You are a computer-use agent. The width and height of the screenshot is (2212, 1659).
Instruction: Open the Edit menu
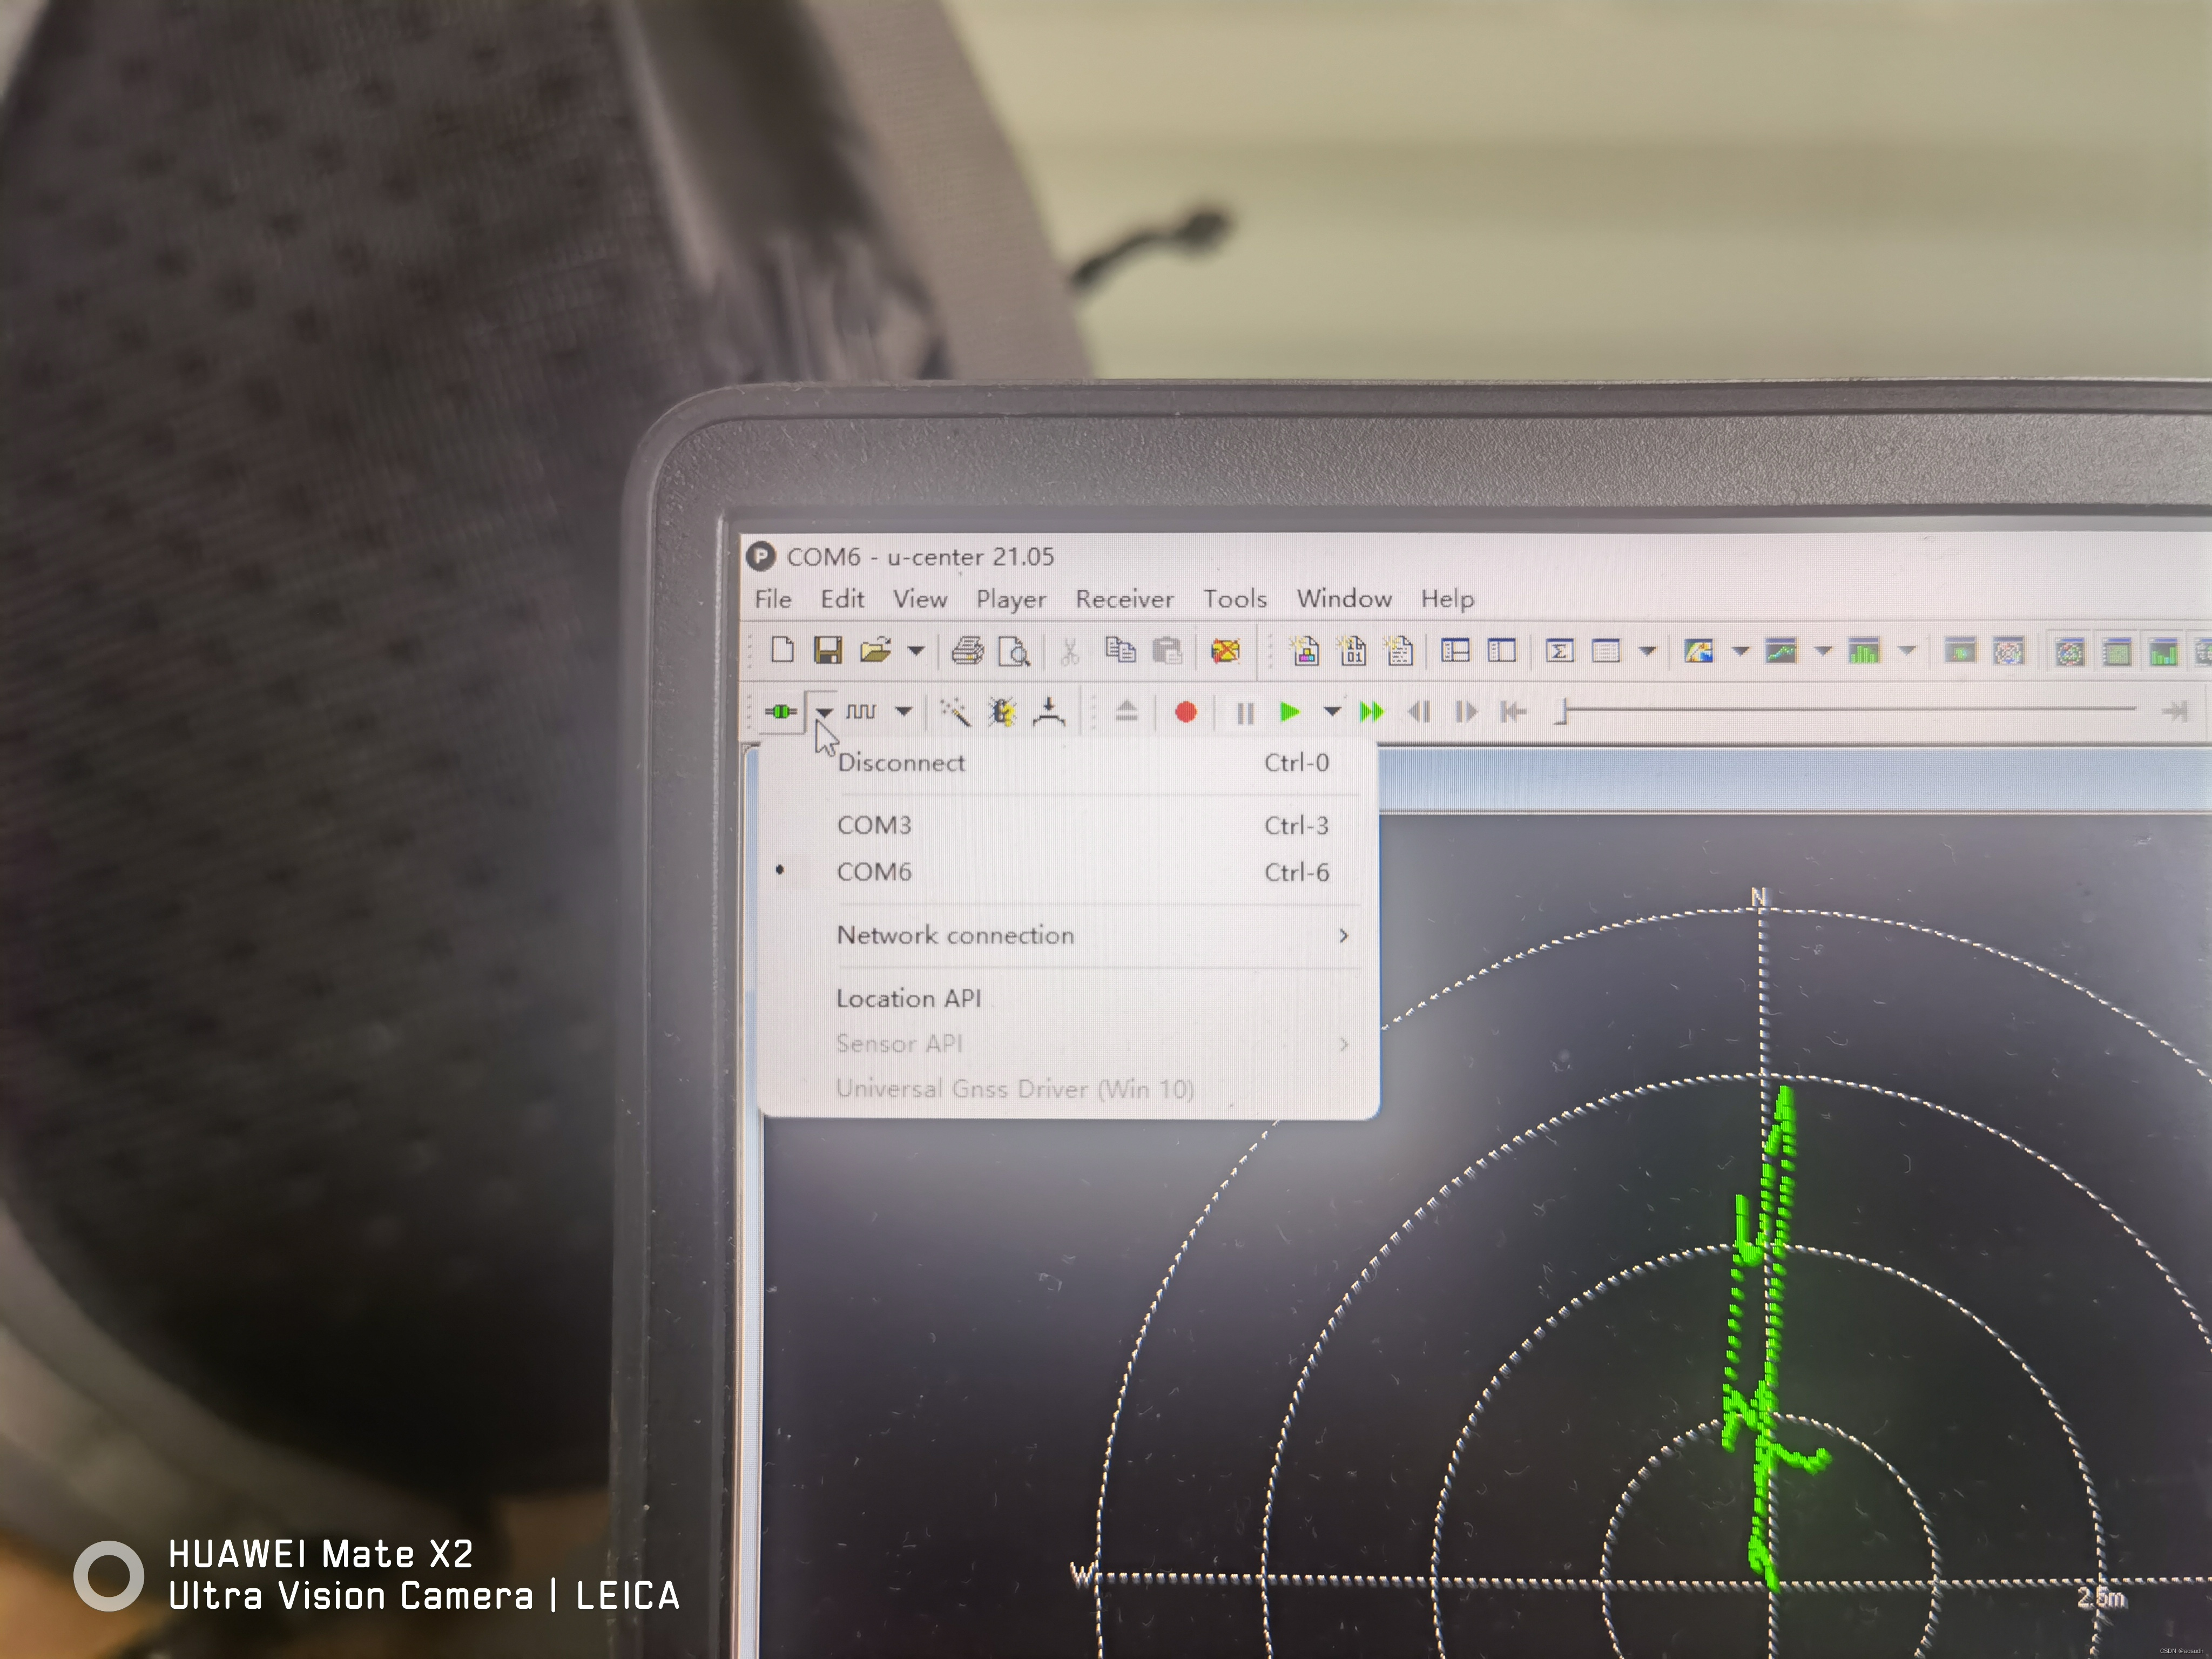point(842,599)
